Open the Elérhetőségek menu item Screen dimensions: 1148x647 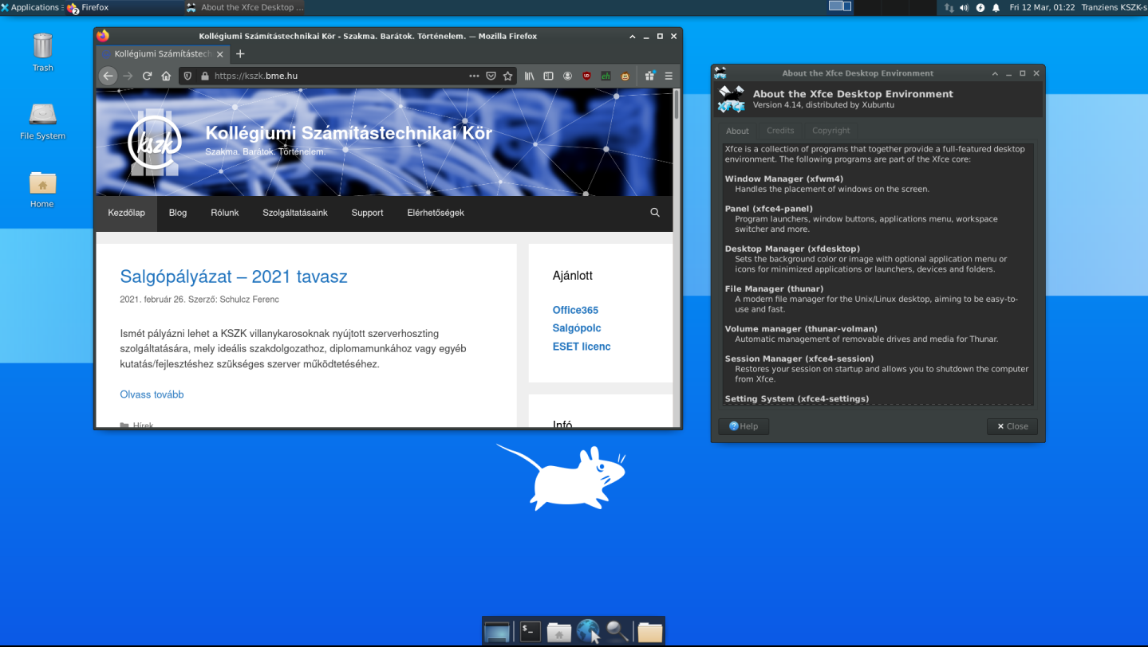436,213
